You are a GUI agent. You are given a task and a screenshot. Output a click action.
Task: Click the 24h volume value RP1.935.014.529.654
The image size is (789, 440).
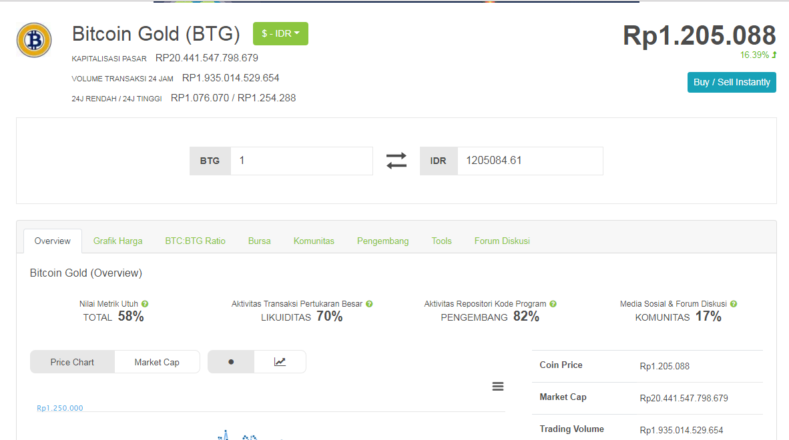[x=230, y=78]
